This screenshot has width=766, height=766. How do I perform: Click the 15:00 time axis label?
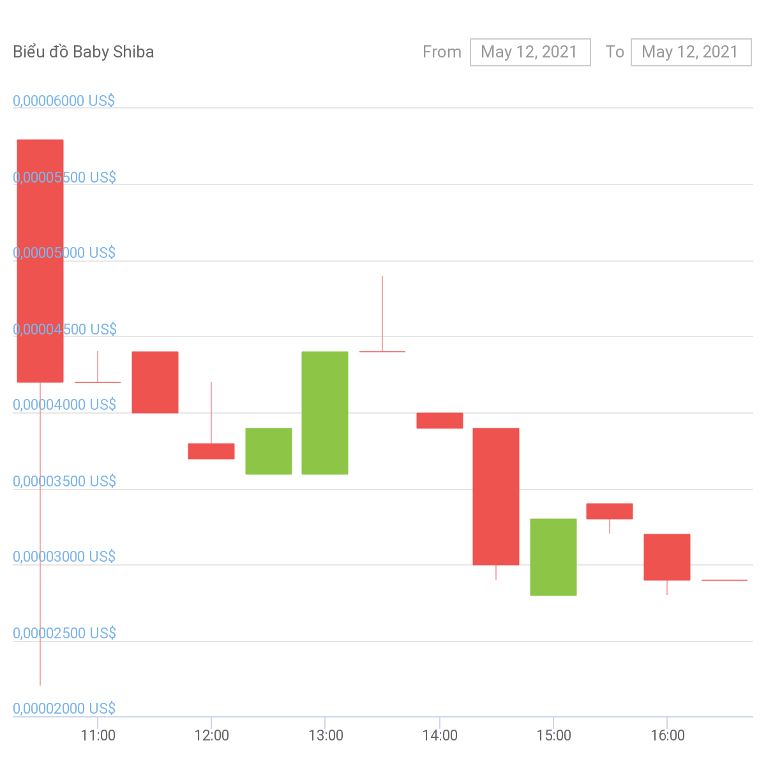pyautogui.click(x=553, y=735)
